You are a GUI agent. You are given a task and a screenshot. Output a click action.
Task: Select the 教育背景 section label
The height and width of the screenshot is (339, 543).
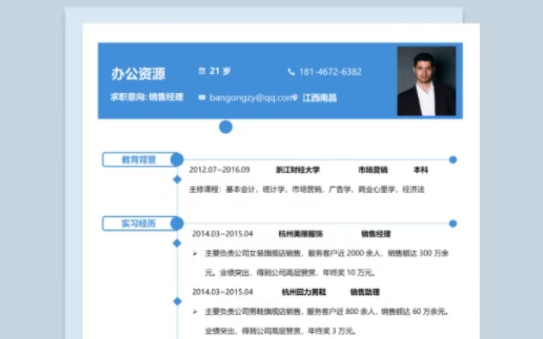click(x=139, y=160)
